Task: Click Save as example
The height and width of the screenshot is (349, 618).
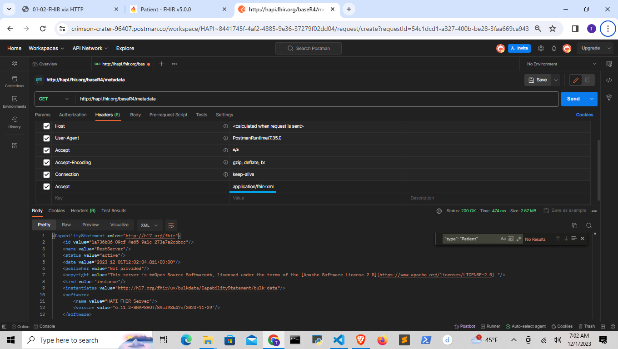Action: click(565, 211)
